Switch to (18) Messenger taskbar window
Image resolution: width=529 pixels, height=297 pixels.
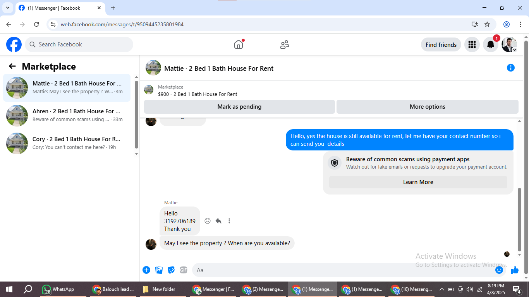[412, 289]
